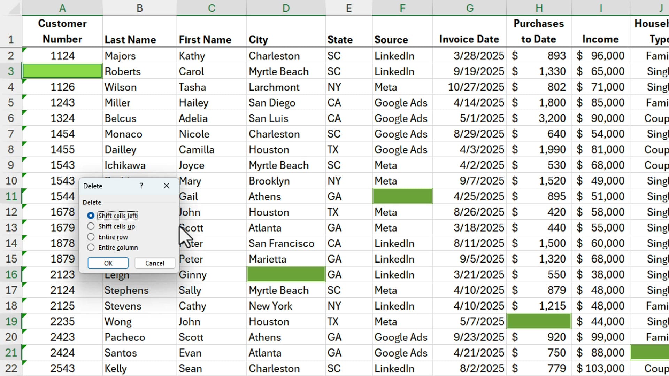Select the "Google Ads" cell for Scott Pacheco
The width and height of the screenshot is (669, 376).
click(x=402, y=337)
